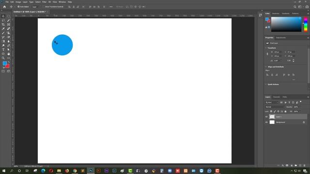Collapse the Transform section
The image size is (310, 174).
point(266,48)
